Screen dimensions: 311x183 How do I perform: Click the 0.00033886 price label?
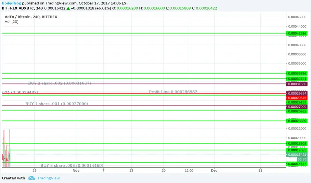coord(297,74)
